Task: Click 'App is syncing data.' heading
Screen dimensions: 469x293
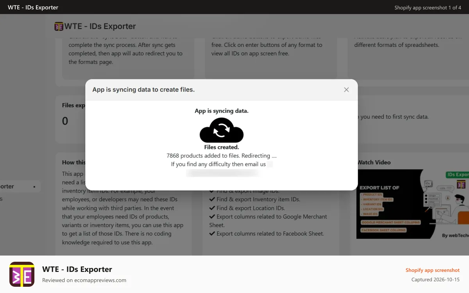Action: (222, 111)
